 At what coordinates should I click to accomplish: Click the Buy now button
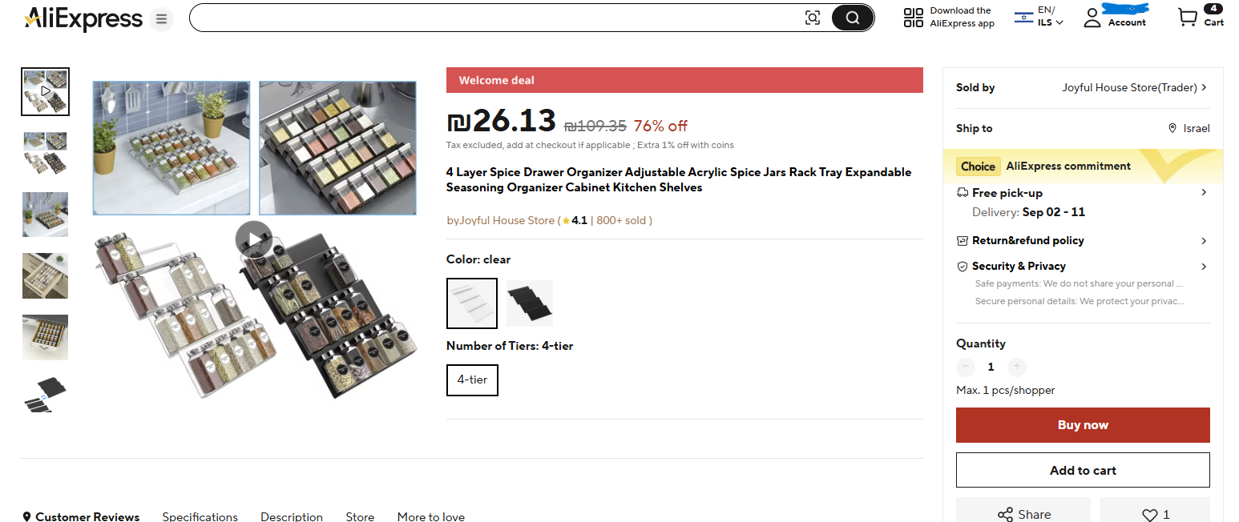coord(1083,424)
